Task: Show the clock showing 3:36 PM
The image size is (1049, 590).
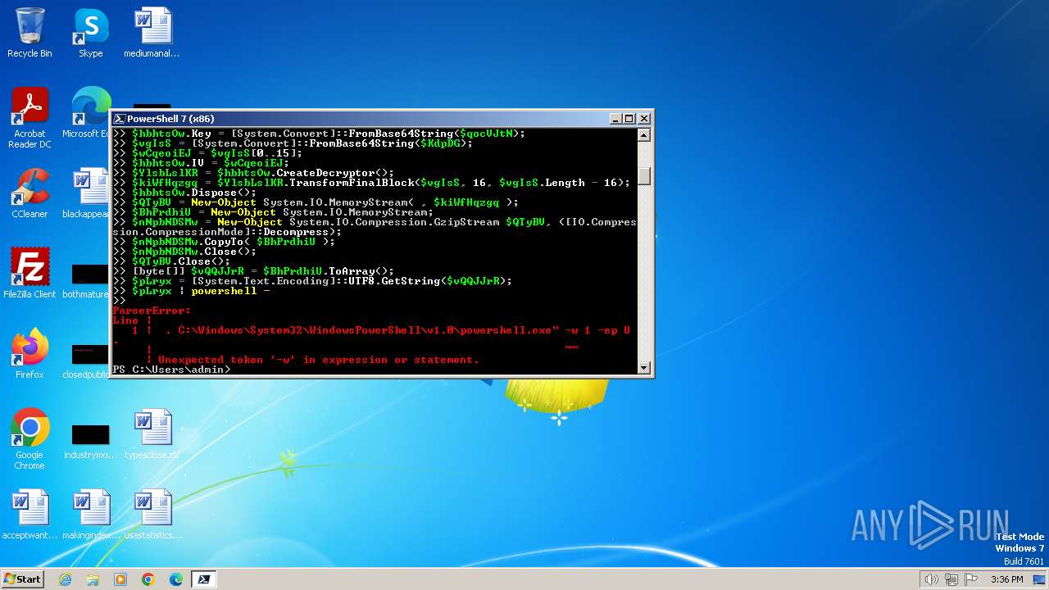Action: (x=1006, y=579)
